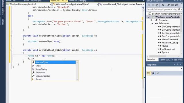Click the Pending Changes Filter clock icon
The width and height of the screenshot is (184, 103).
coord(163,5)
